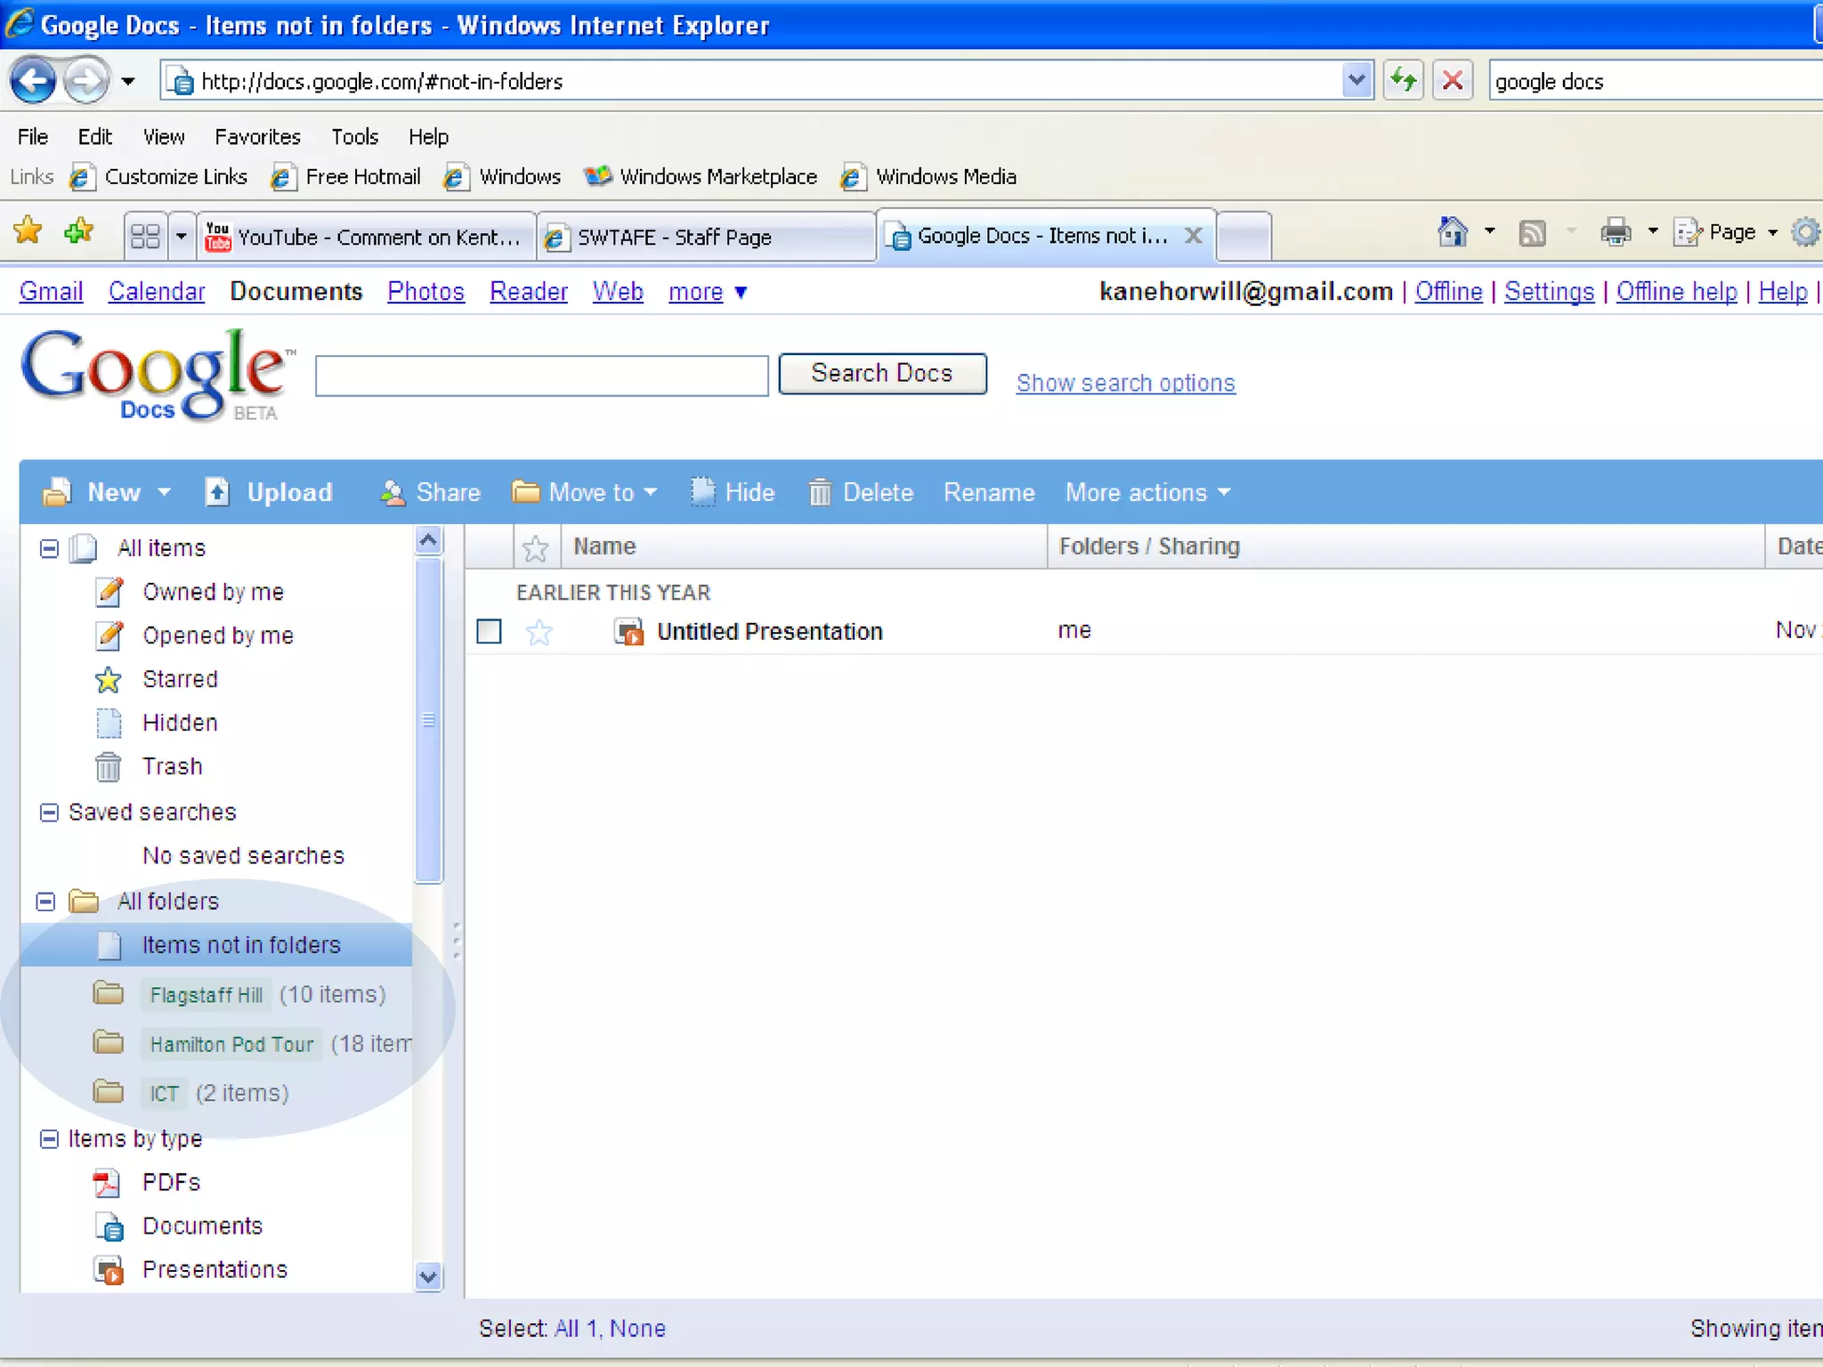Image resolution: width=1823 pixels, height=1367 pixels.
Task: Switch to the YouTube Comment tab
Action: coord(366,237)
